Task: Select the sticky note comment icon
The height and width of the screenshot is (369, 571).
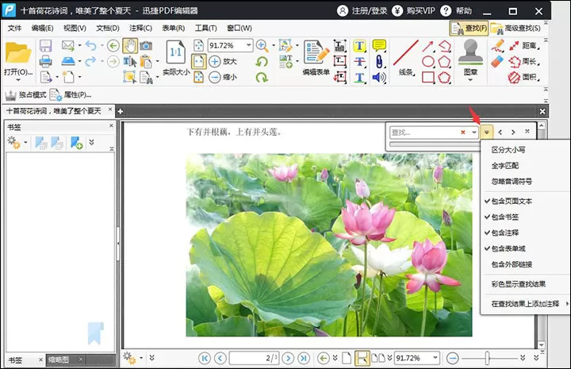Action: pyautogui.click(x=379, y=45)
